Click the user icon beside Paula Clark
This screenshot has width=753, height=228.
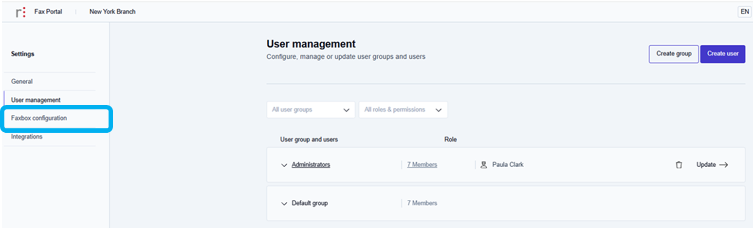coord(483,165)
